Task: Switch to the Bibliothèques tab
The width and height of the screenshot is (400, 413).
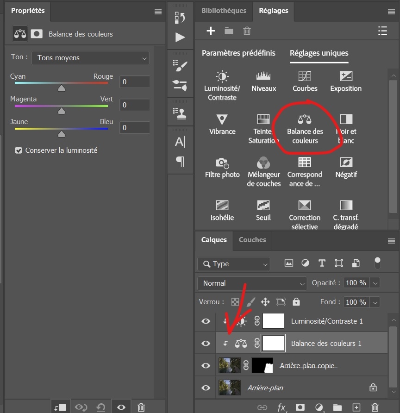Action: coord(224,11)
